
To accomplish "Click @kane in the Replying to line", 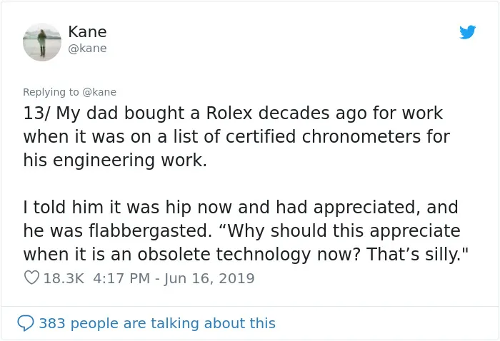I will coord(99,92).
